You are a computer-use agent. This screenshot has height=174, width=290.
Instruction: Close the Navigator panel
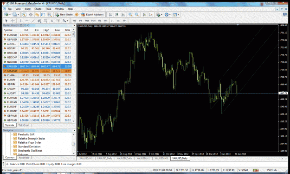click(x=74, y=130)
